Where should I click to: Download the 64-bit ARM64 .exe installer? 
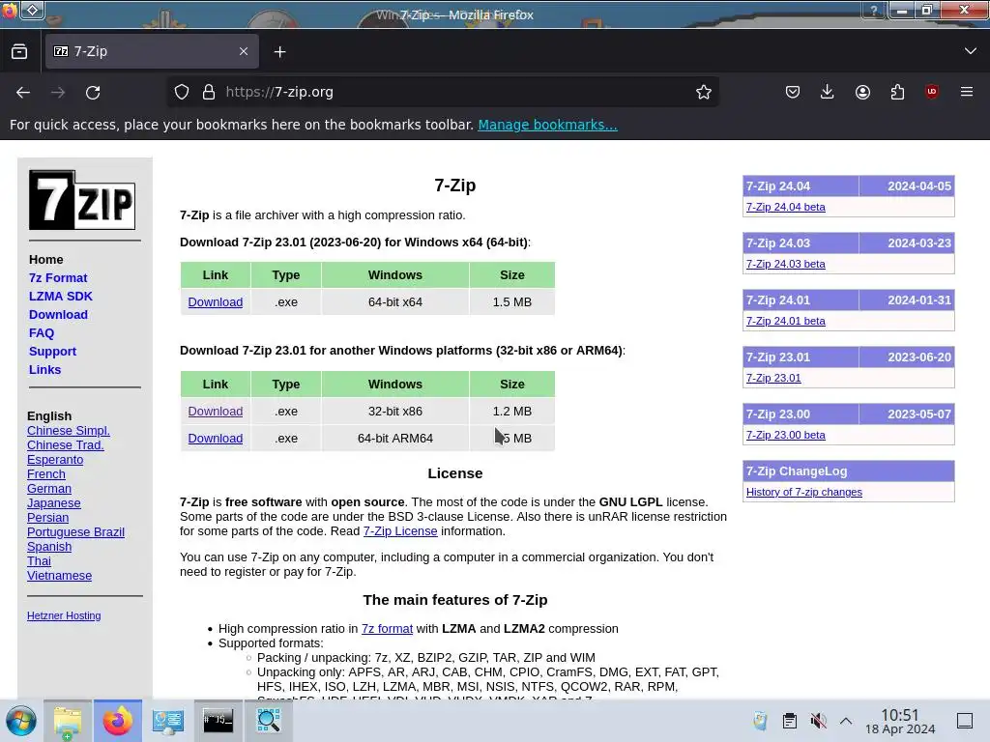coord(216,438)
